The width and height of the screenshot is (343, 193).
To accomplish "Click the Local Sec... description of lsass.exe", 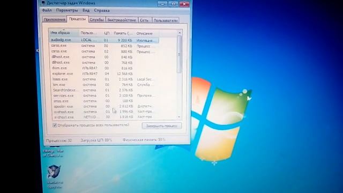I will click(145, 79).
